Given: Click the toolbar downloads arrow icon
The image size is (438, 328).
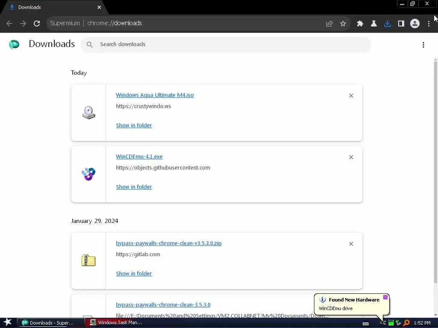Looking at the screenshot, I should point(388,24).
